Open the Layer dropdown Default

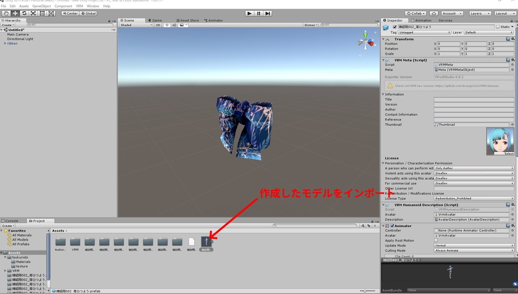[x=489, y=32]
